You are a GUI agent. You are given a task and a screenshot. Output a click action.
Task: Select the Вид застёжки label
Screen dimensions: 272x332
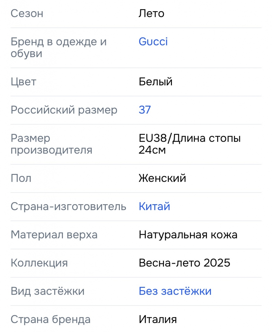pos(48,291)
